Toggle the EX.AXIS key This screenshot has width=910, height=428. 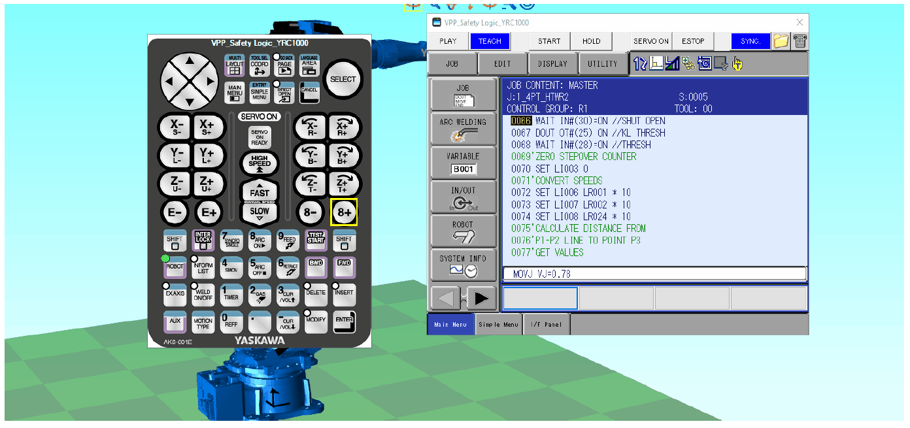coord(175,295)
